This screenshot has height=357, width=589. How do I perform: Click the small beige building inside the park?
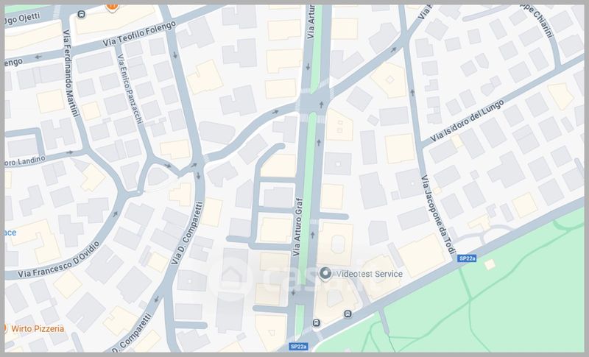tap(490, 265)
